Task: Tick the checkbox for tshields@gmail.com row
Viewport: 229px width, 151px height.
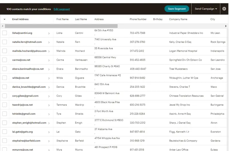Action: point(5,114)
